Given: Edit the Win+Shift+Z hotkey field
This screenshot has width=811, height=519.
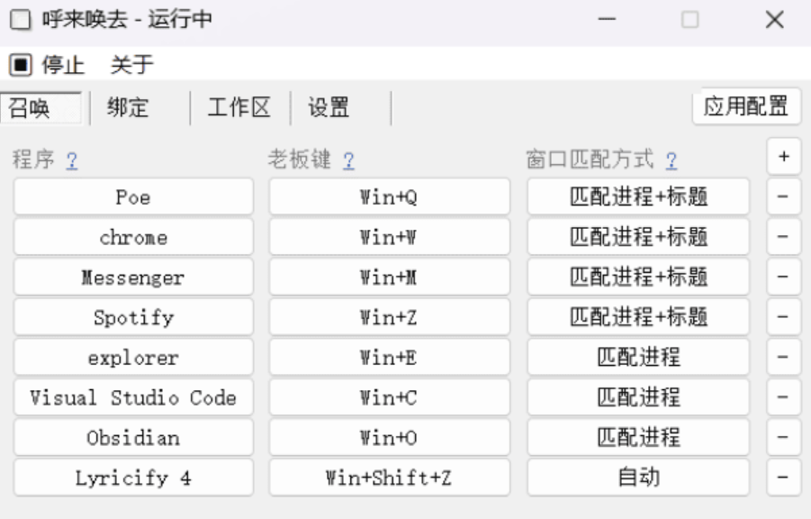Looking at the screenshot, I should click(x=389, y=478).
